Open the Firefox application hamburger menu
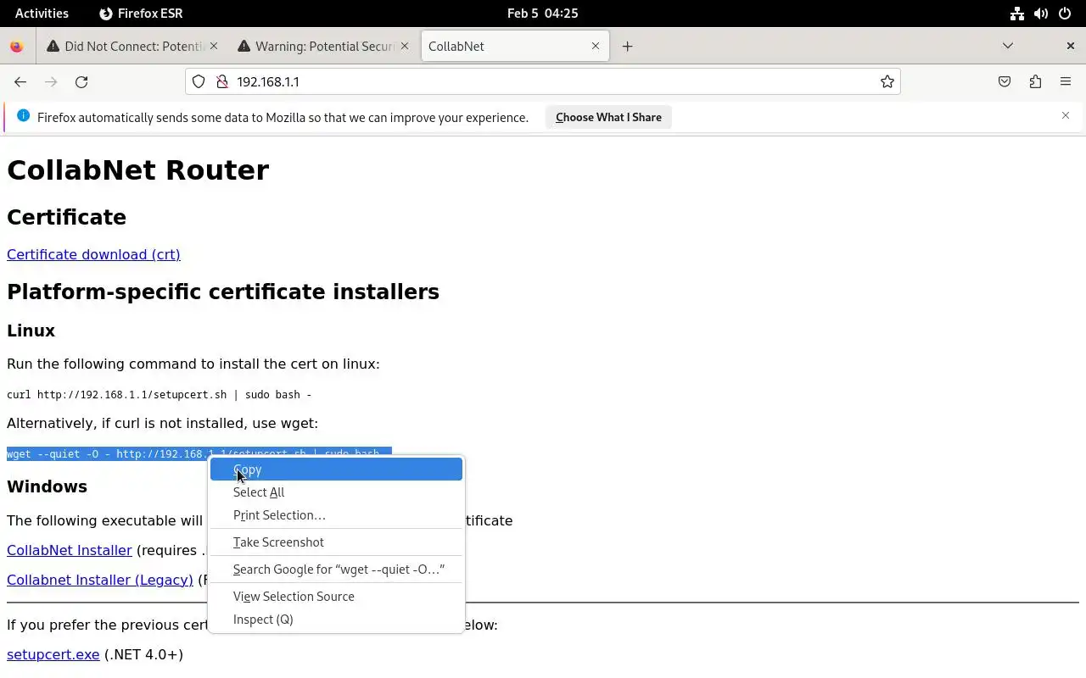 click(1066, 82)
